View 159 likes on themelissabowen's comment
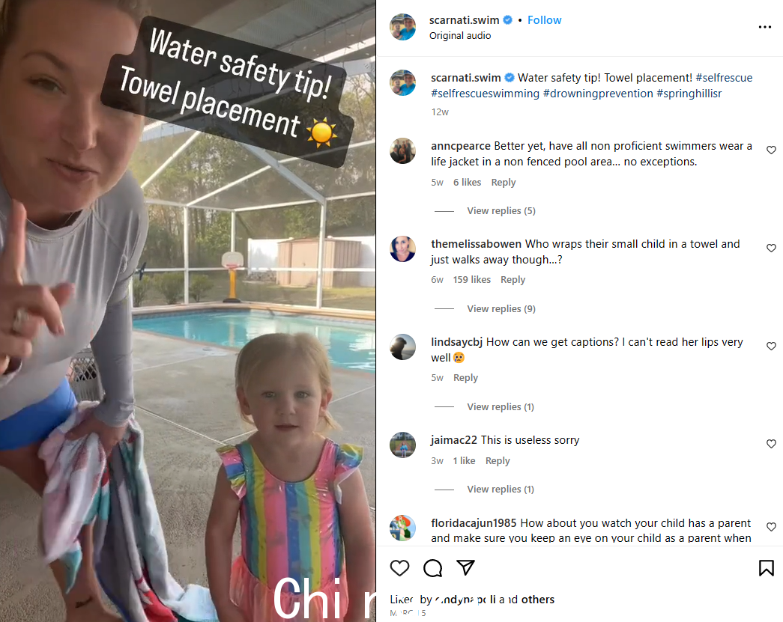The image size is (783, 622). (x=471, y=280)
